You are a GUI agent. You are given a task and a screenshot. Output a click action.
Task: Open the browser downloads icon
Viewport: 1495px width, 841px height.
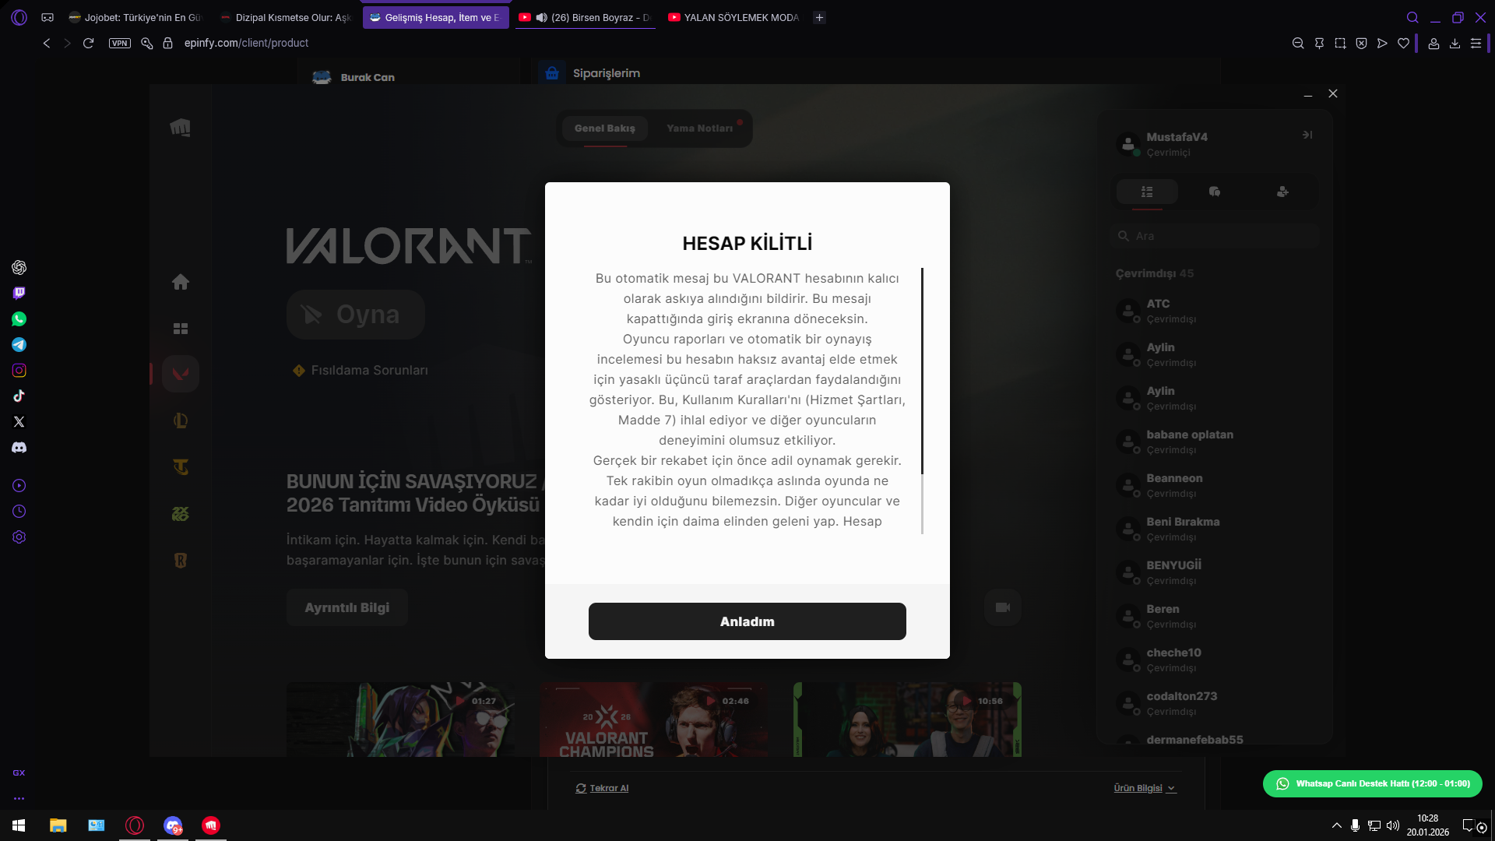point(1455,44)
